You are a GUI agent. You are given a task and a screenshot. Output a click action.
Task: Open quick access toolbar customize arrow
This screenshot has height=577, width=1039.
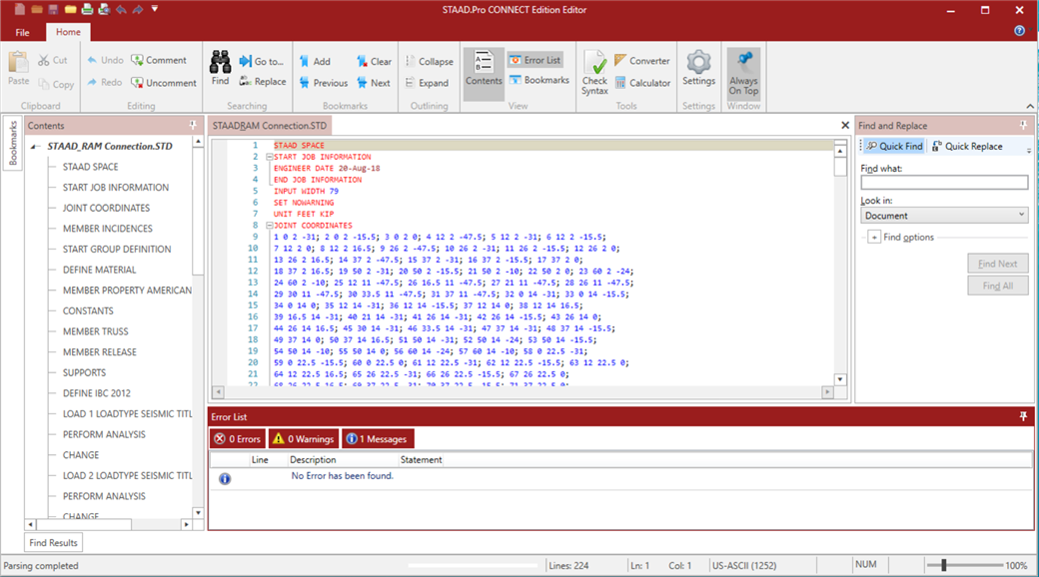[155, 9]
